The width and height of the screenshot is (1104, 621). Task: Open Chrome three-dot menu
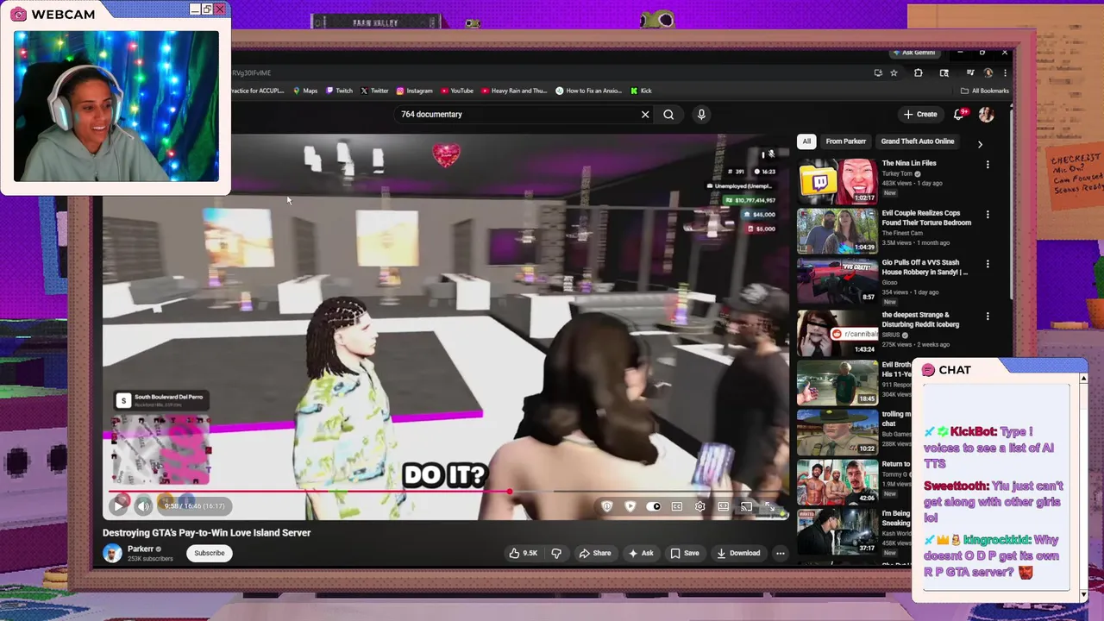click(x=1004, y=73)
